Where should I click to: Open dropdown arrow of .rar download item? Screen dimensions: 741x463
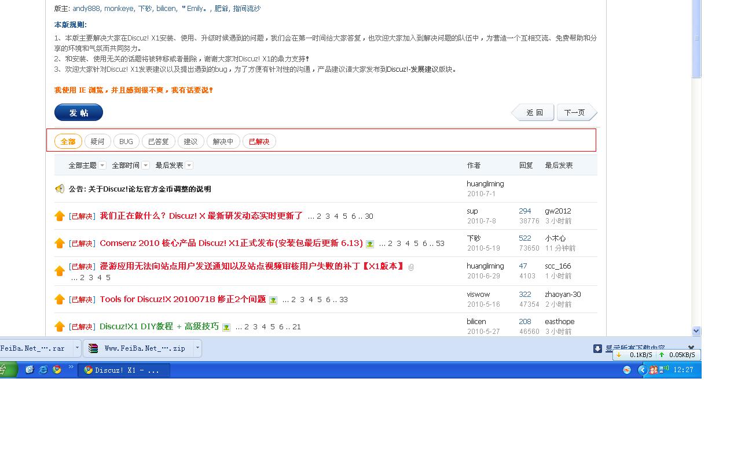click(x=77, y=348)
